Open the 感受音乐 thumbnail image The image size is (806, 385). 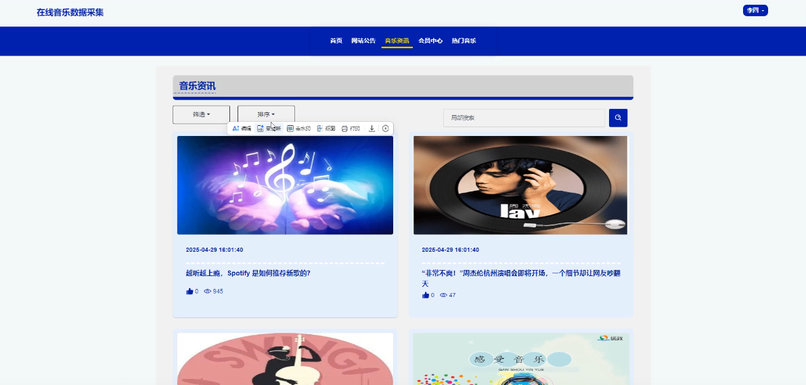[521, 359]
